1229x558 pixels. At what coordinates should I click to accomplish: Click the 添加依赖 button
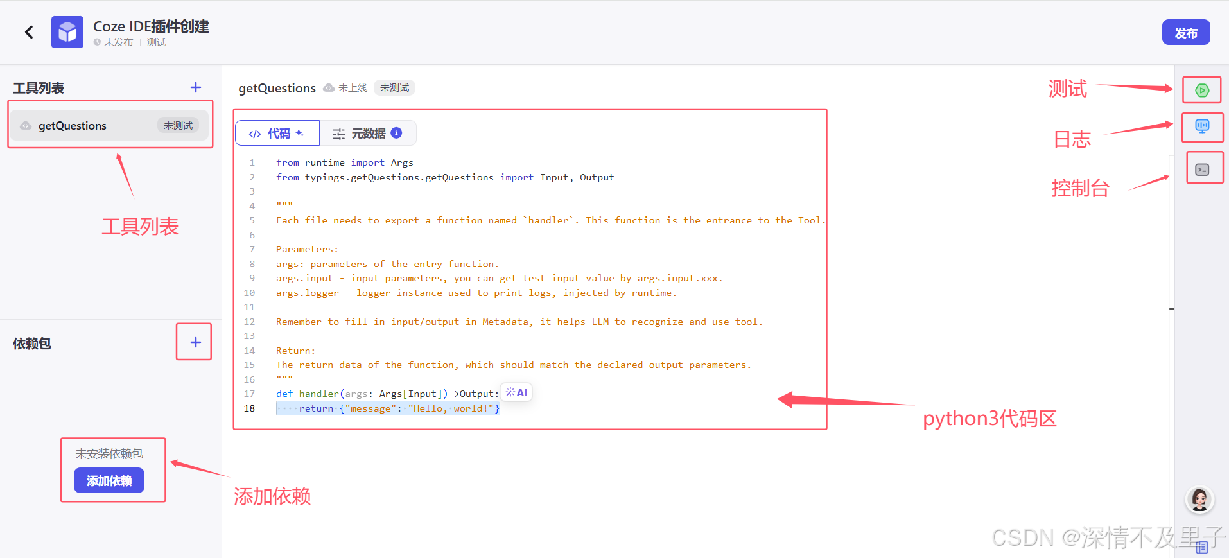[x=109, y=480]
